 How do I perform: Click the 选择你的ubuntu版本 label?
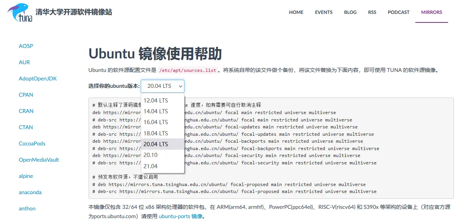(114, 86)
